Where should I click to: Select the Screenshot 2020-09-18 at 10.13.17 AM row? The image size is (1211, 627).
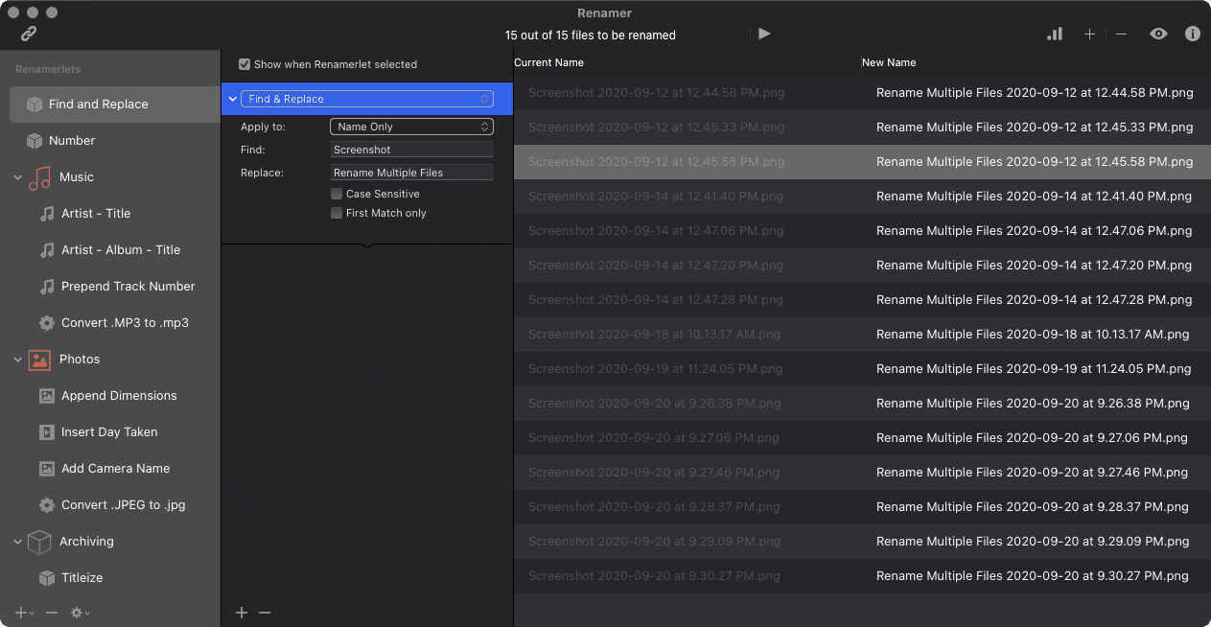(x=862, y=335)
